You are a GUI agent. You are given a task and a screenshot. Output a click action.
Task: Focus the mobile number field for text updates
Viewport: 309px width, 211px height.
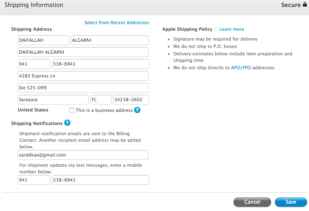point(100,180)
